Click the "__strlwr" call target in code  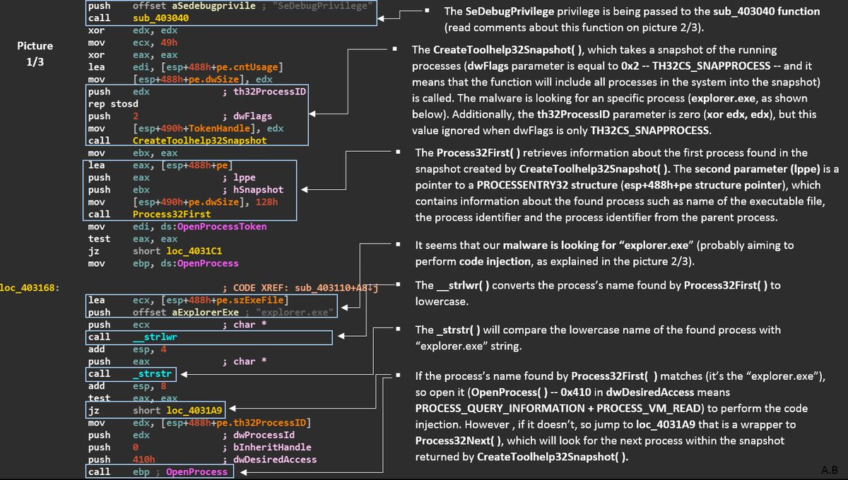(x=155, y=337)
